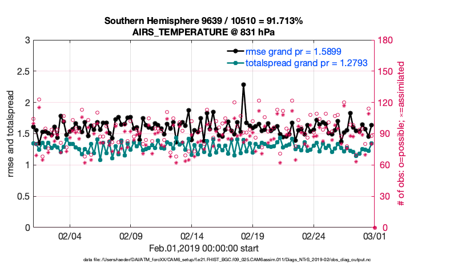This screenshot has width=474, height=268.
Task: Click the AIRS_TEMPERATURE @ 831 hPa subtitle
Action: coord(204,32)
